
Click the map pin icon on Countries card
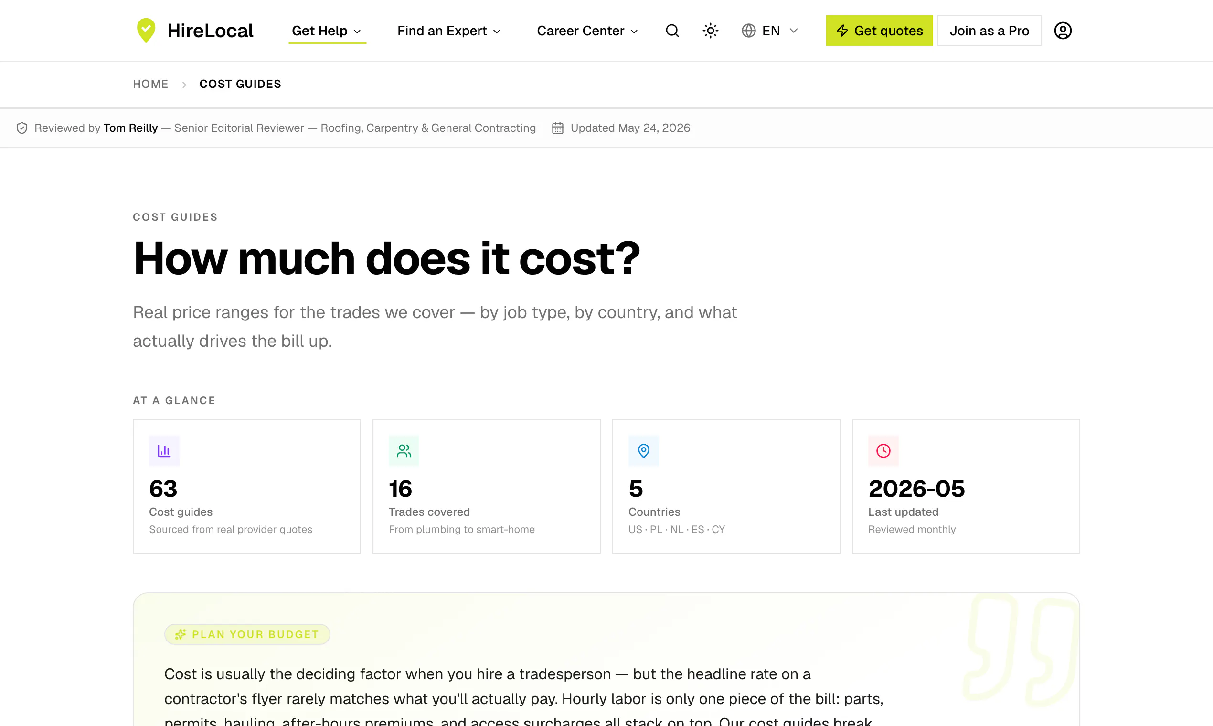644,450
